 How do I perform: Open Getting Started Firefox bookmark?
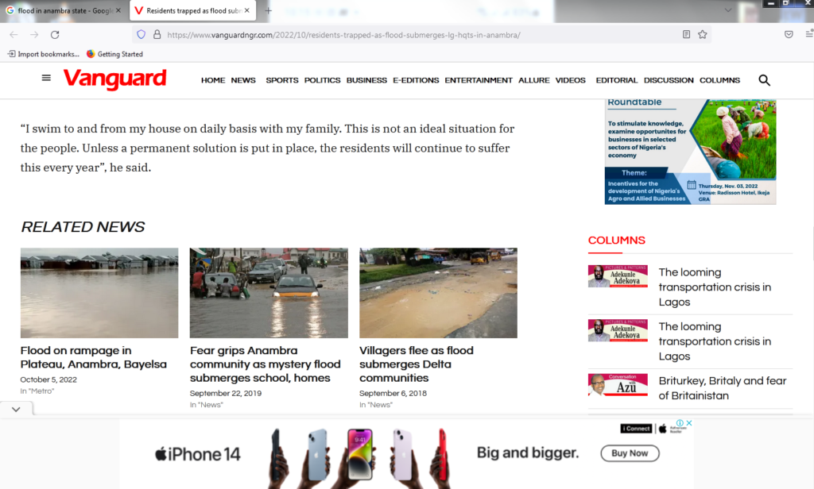point(114,54)
